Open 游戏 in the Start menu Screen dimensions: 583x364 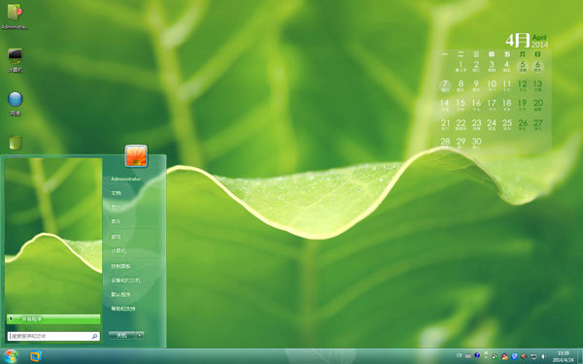coord(116,236)
